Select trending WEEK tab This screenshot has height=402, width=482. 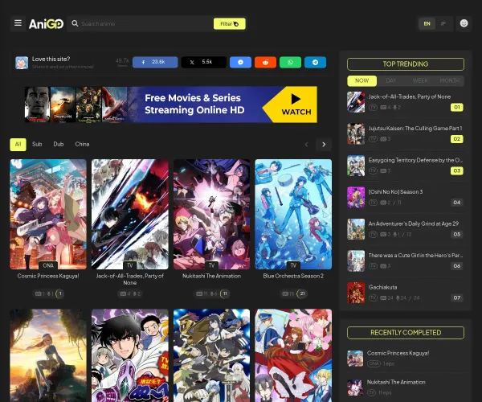point(420,80)
